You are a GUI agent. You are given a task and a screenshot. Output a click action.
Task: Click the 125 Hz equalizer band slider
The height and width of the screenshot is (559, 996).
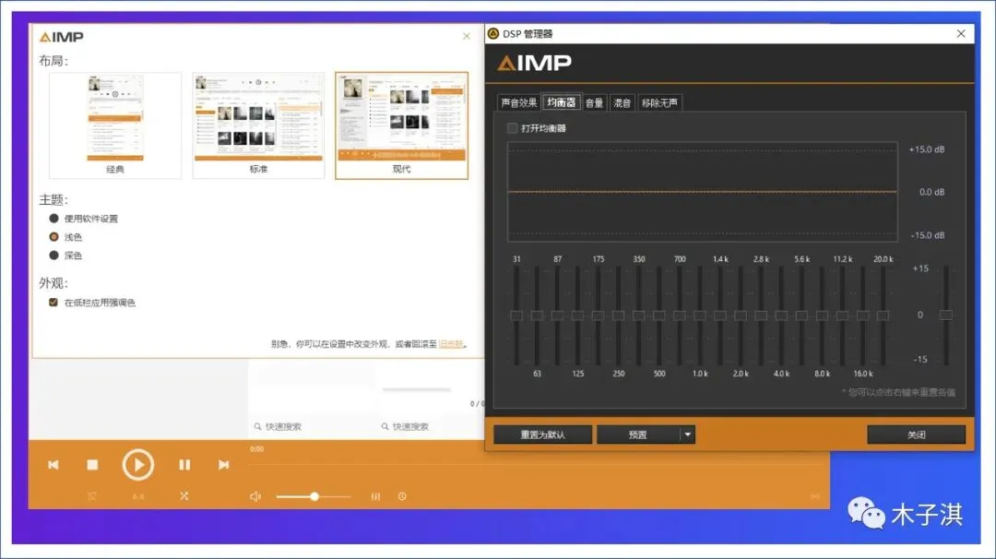[x=577, y=315]
